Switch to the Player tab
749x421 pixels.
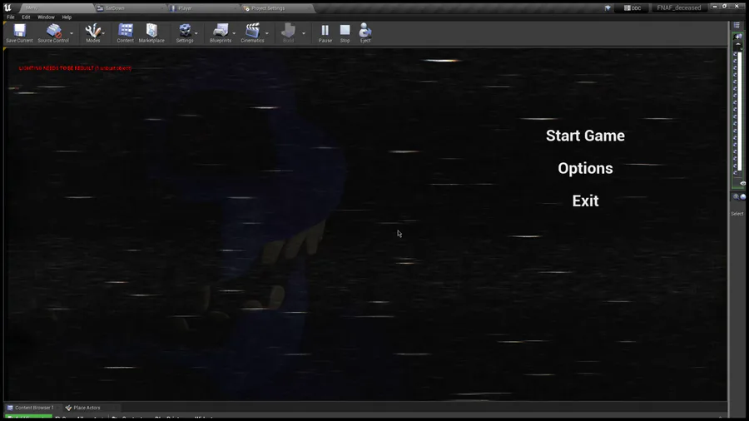click(x=202, y=8)
